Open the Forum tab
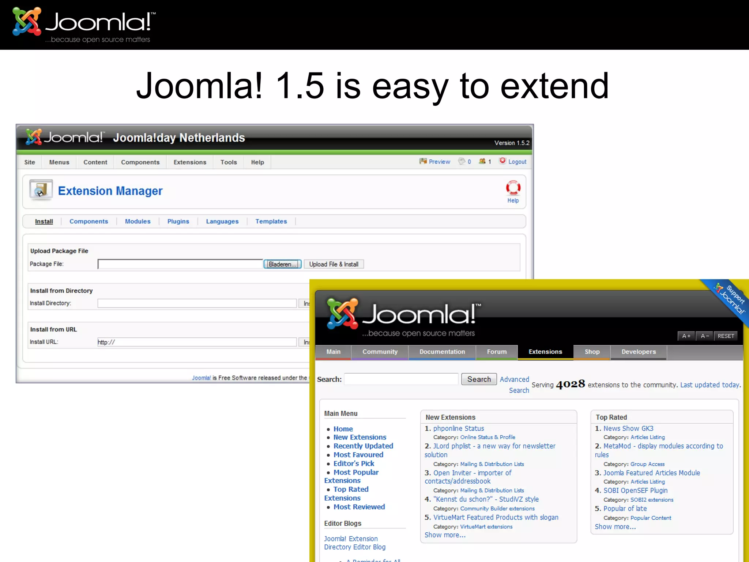The image size is (749, 562). [497, 352]
